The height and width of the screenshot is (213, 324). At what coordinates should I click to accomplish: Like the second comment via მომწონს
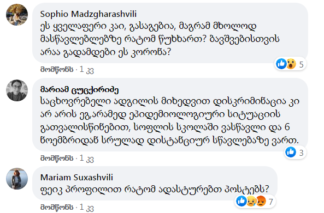tap(57, 158)
